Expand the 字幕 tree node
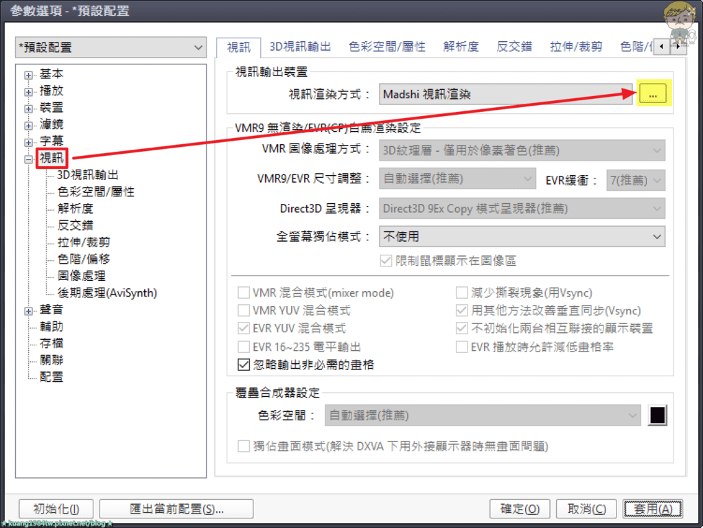 pyautogui.click(x=28, y=143)
